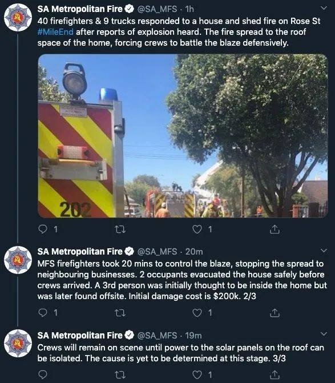Retweet the 2/3 tweet about $200k damage
Image resolution: width=335 pixels, height=383 pixels.
pos(120,313)
